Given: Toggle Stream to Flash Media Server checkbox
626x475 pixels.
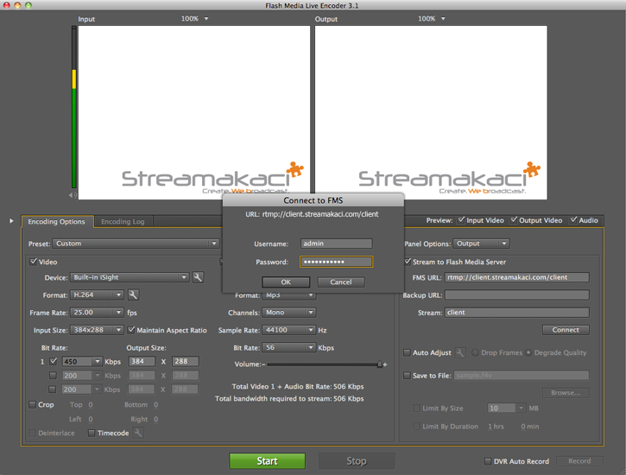Looking at the screenshot, I should [408, 262].
